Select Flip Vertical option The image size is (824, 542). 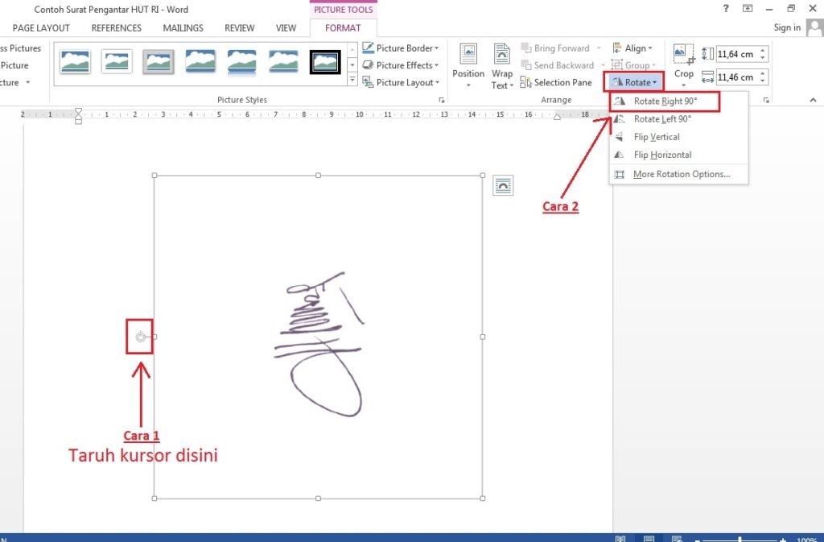pyautogui.click(x=656, y=137)
